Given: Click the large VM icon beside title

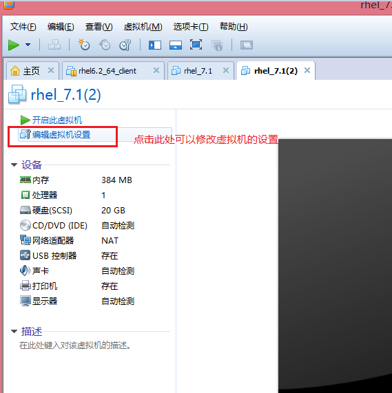Looking at the screenshot, I should pos(17,94).
